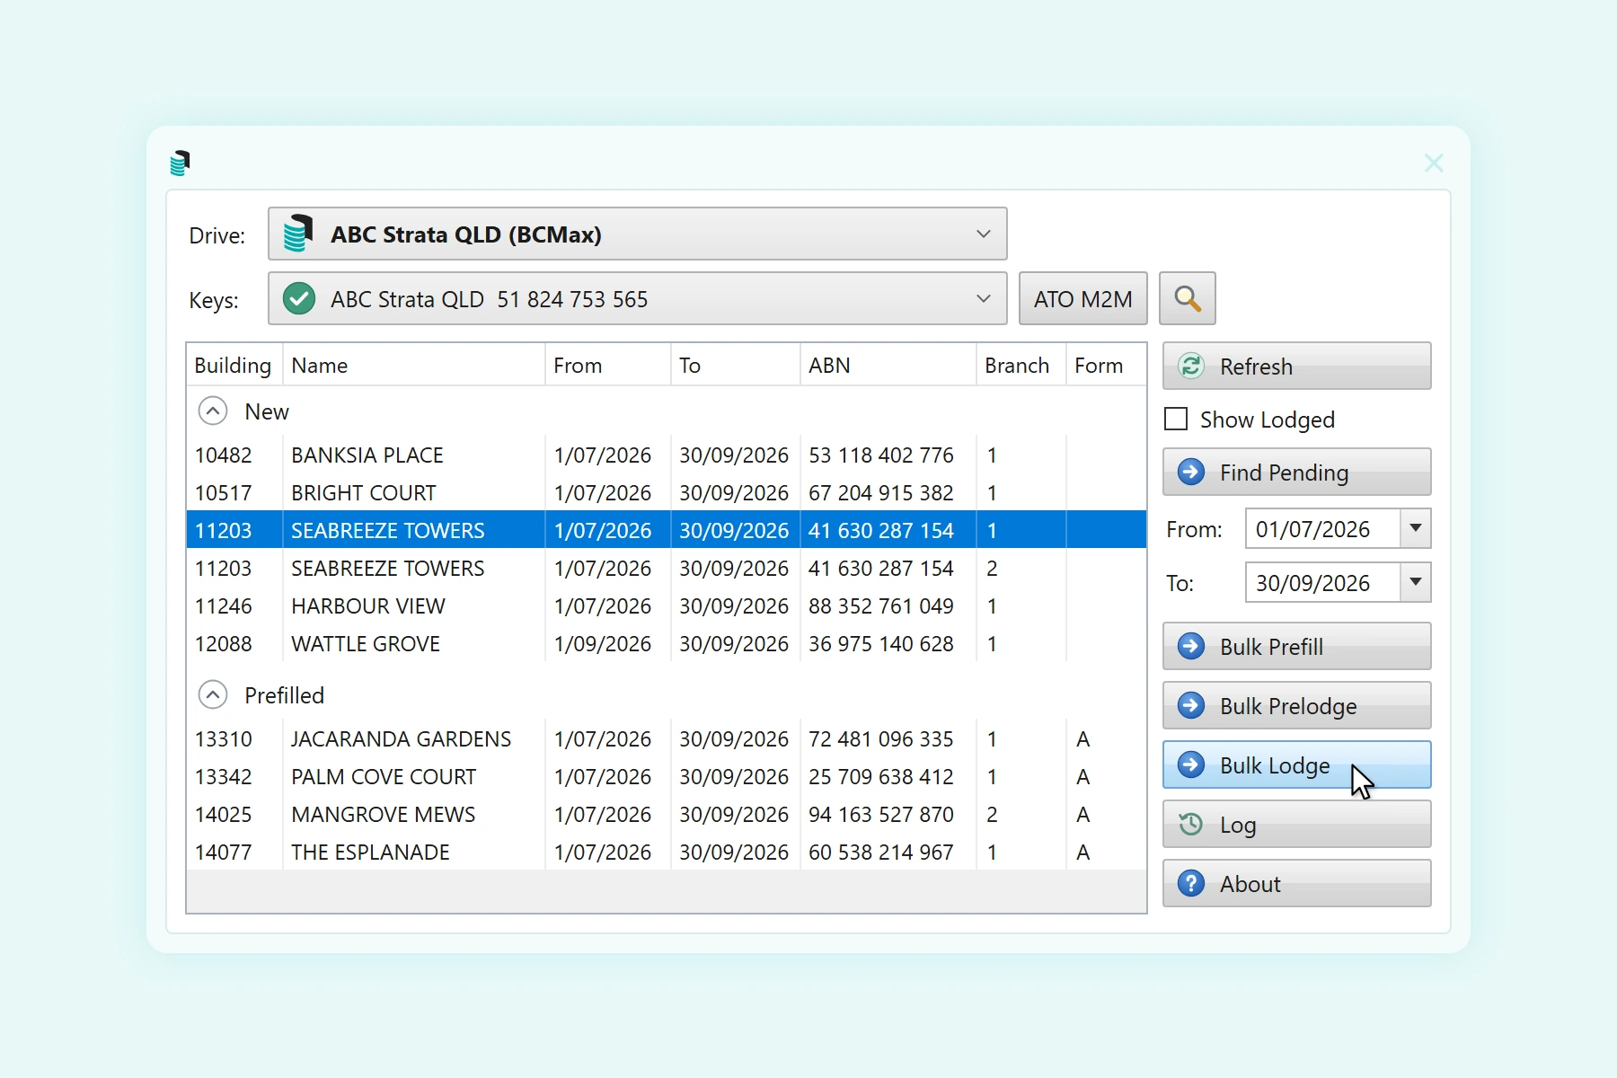Sort by the Building column header
1617x1078 pixels.
234,366
